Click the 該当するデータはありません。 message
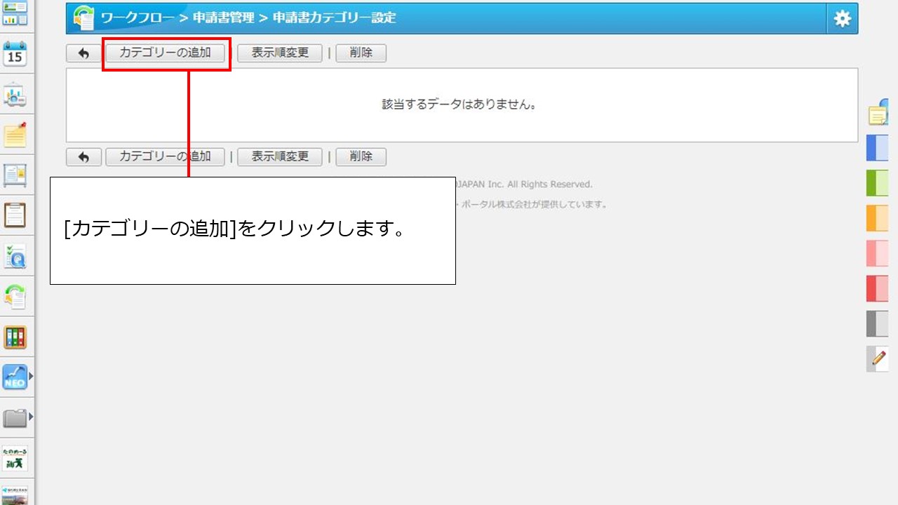The width and height of the screenshot is (898, 505). point(460,105)
